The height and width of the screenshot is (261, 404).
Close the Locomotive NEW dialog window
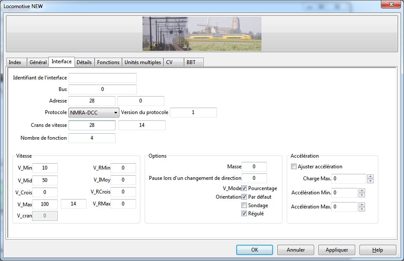click(x=389, y=4)
